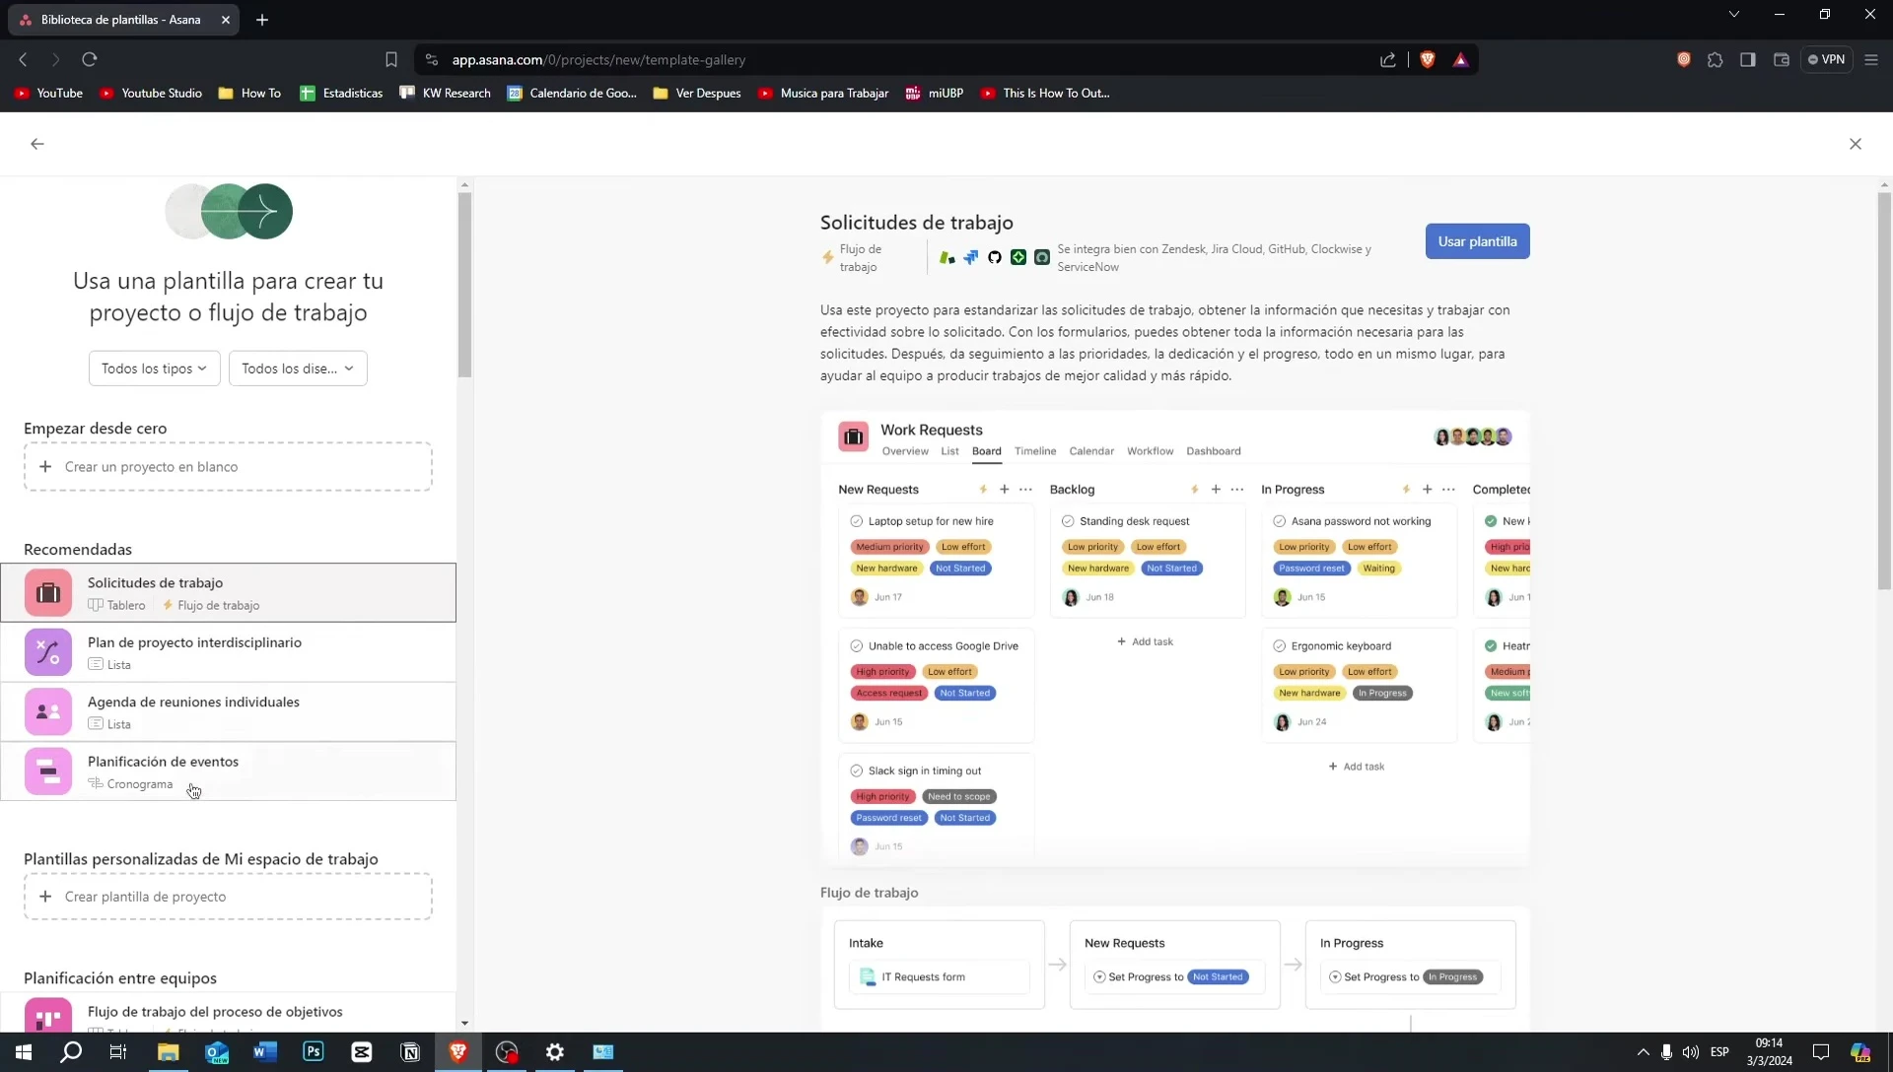This screenshot has height=1072, width=1893.
Task: Open Flujo de trabajo del proceso de objetivos icon
Action: [48, 1016]
